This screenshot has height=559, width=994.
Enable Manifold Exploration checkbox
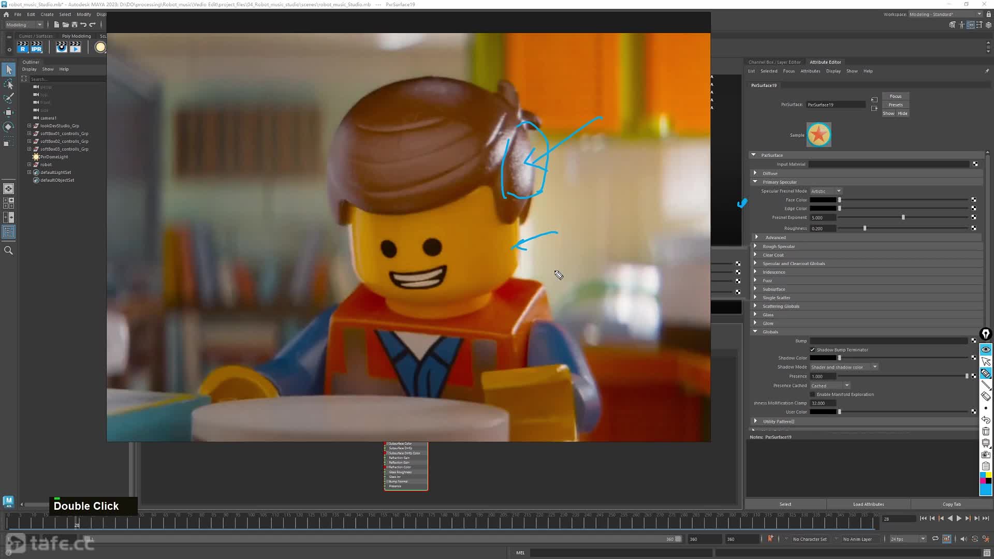[x=813, y=394]
